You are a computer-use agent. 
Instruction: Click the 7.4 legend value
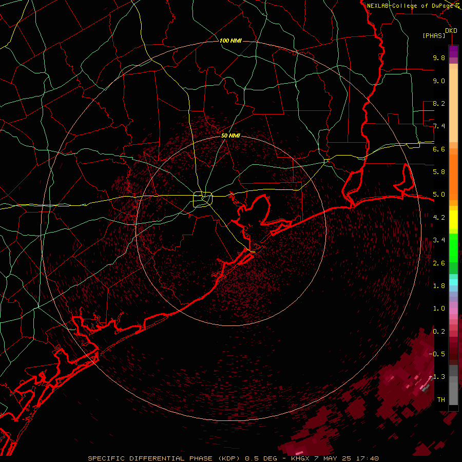click(439, 126)
